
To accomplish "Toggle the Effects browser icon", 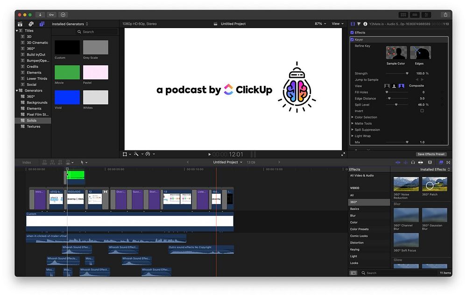I will pyautogui.click(x=441, y=162).
